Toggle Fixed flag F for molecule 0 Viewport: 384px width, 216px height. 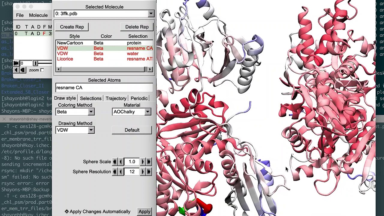44,34
